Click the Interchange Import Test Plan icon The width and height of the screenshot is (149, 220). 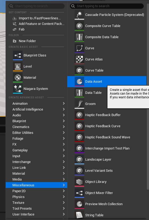point(79,148)
